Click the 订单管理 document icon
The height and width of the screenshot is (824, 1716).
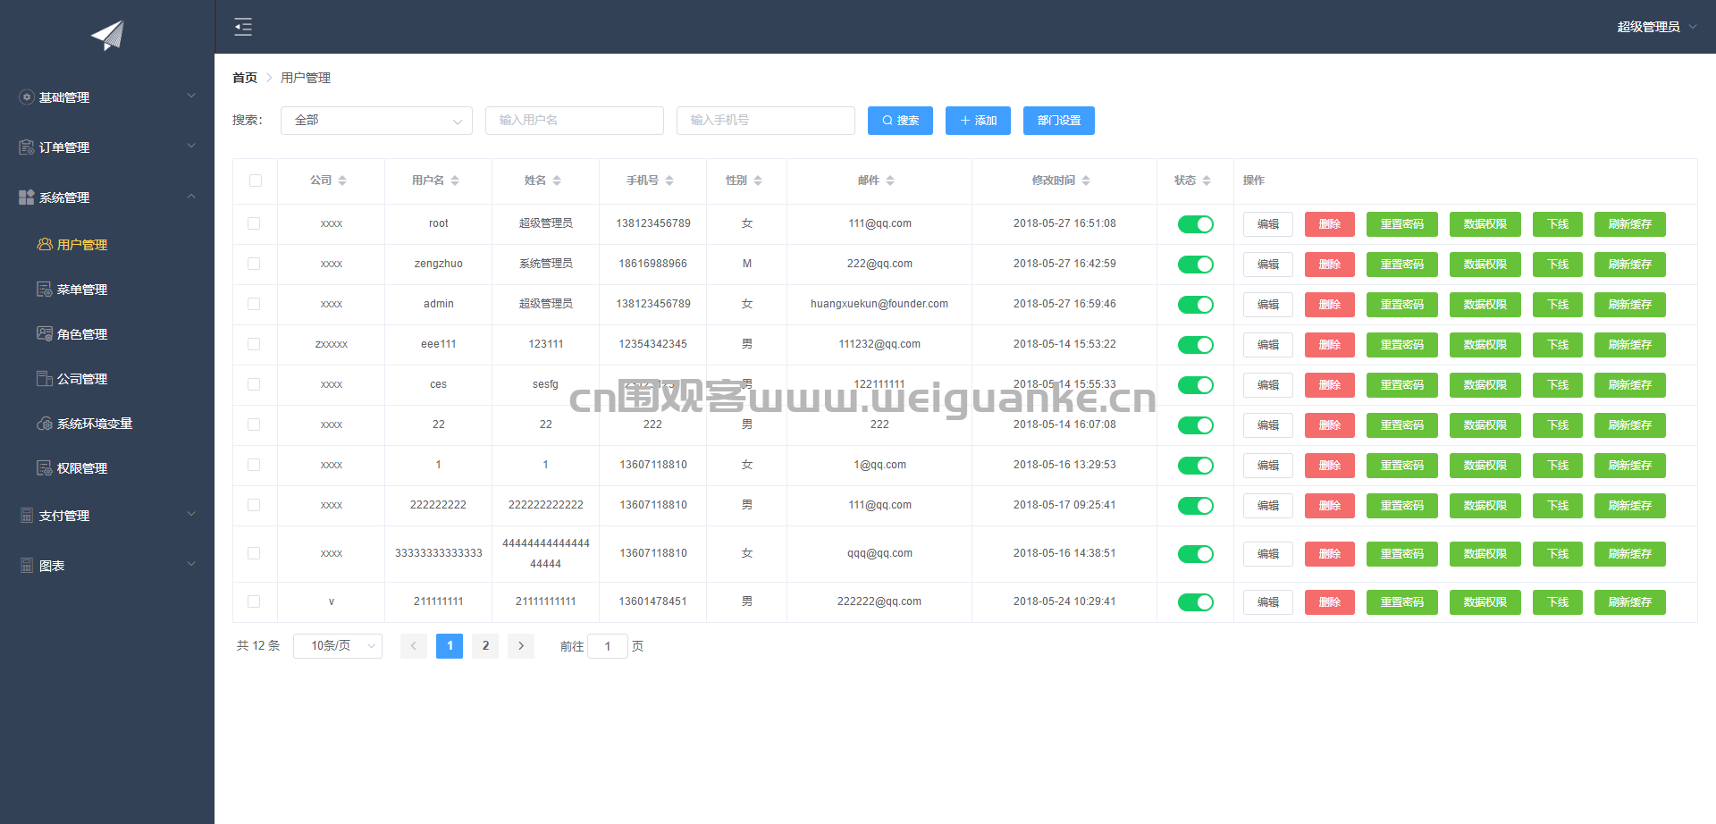tap(27, 147)
